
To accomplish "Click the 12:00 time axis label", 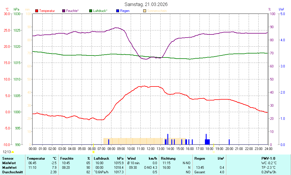I will [x=150, y=149].
